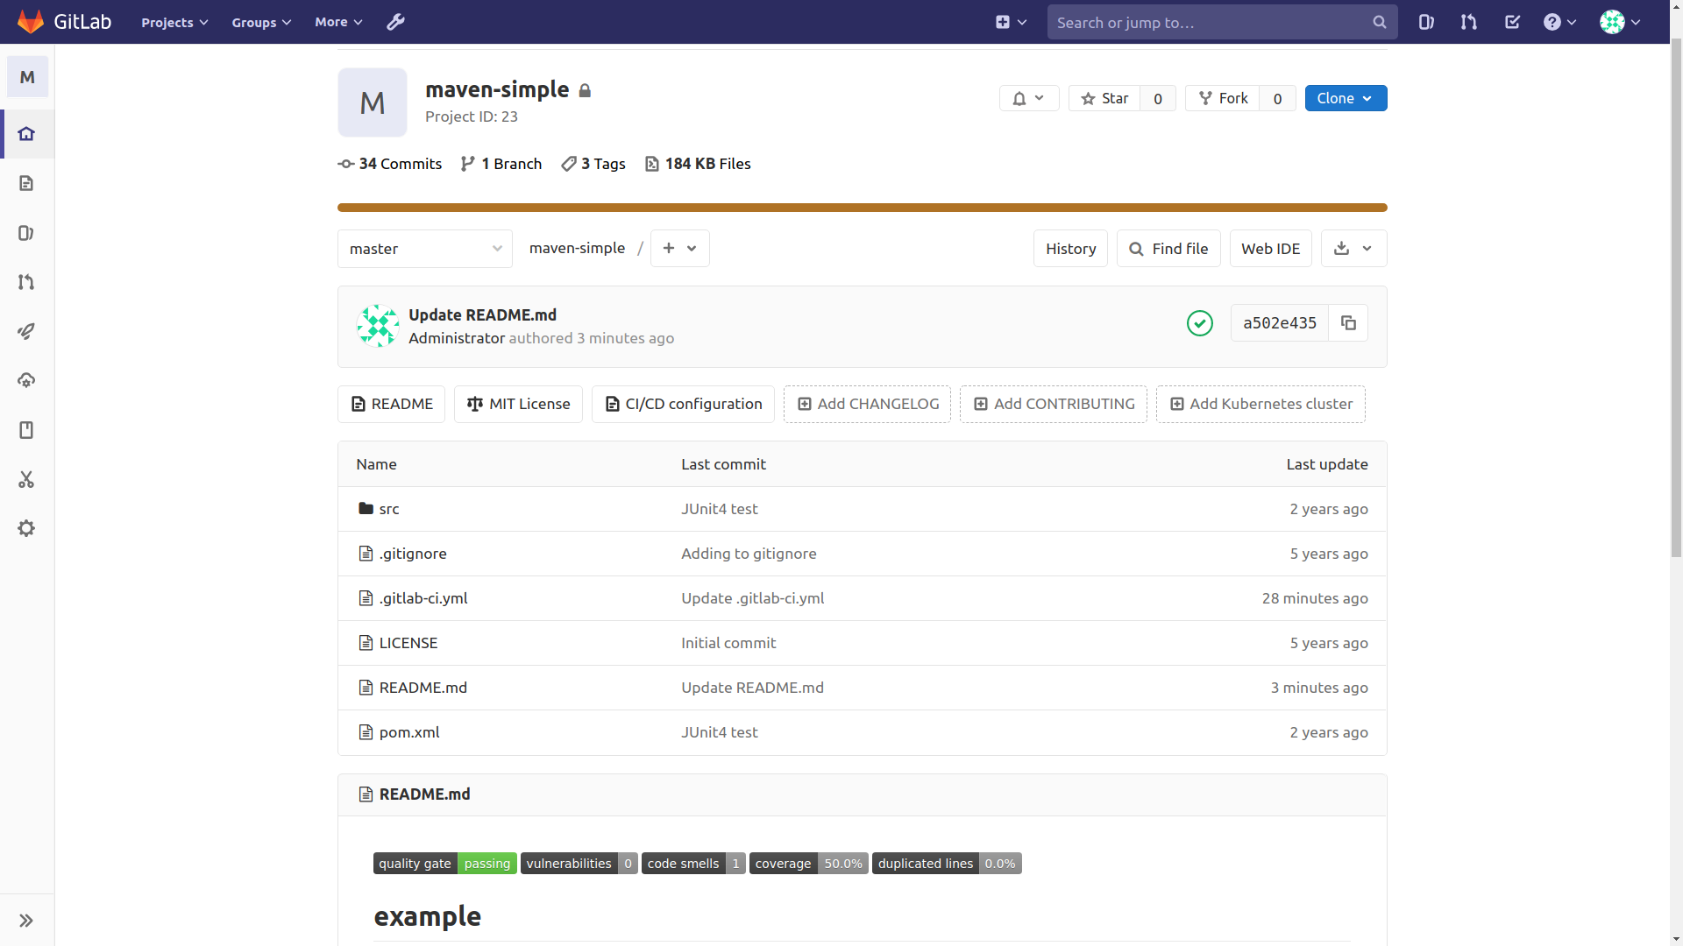This screenshot has width=1683, height=946.
Task: Open CI/CD rocket icon in sidebar
Action: tap(26, 331)
